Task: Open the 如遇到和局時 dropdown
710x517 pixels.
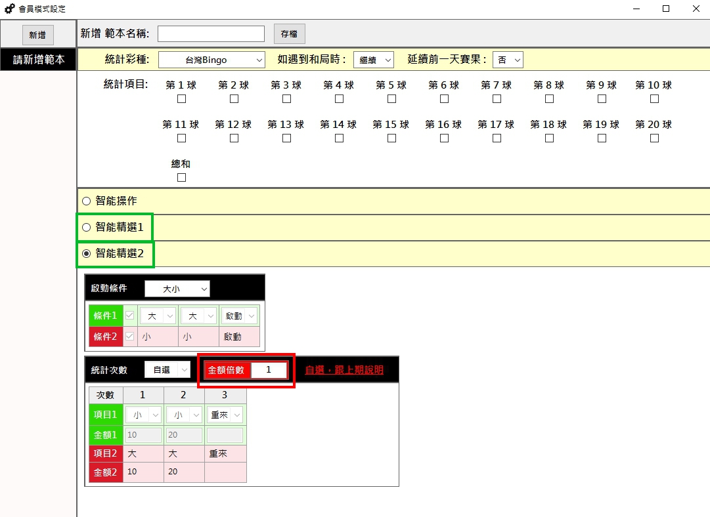Action: point(373,60)
